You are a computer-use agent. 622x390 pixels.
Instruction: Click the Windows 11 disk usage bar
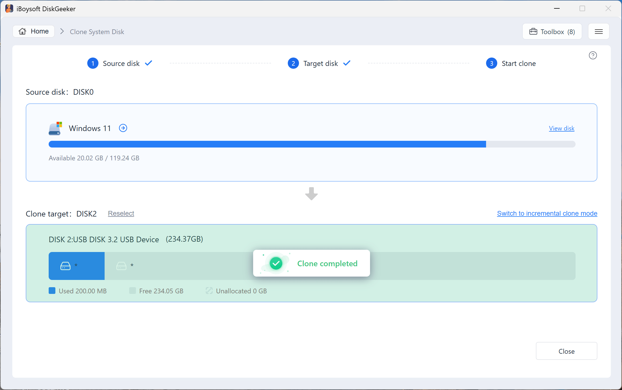tap(312, 144)
